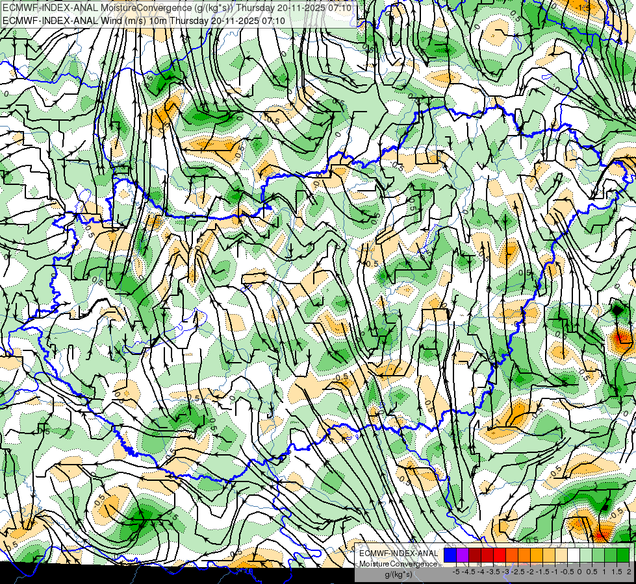Image resolution: width=636 pixels, height=584 pixels.
Task: Click the purple swatch in the legend
Action: click(463, 555)
